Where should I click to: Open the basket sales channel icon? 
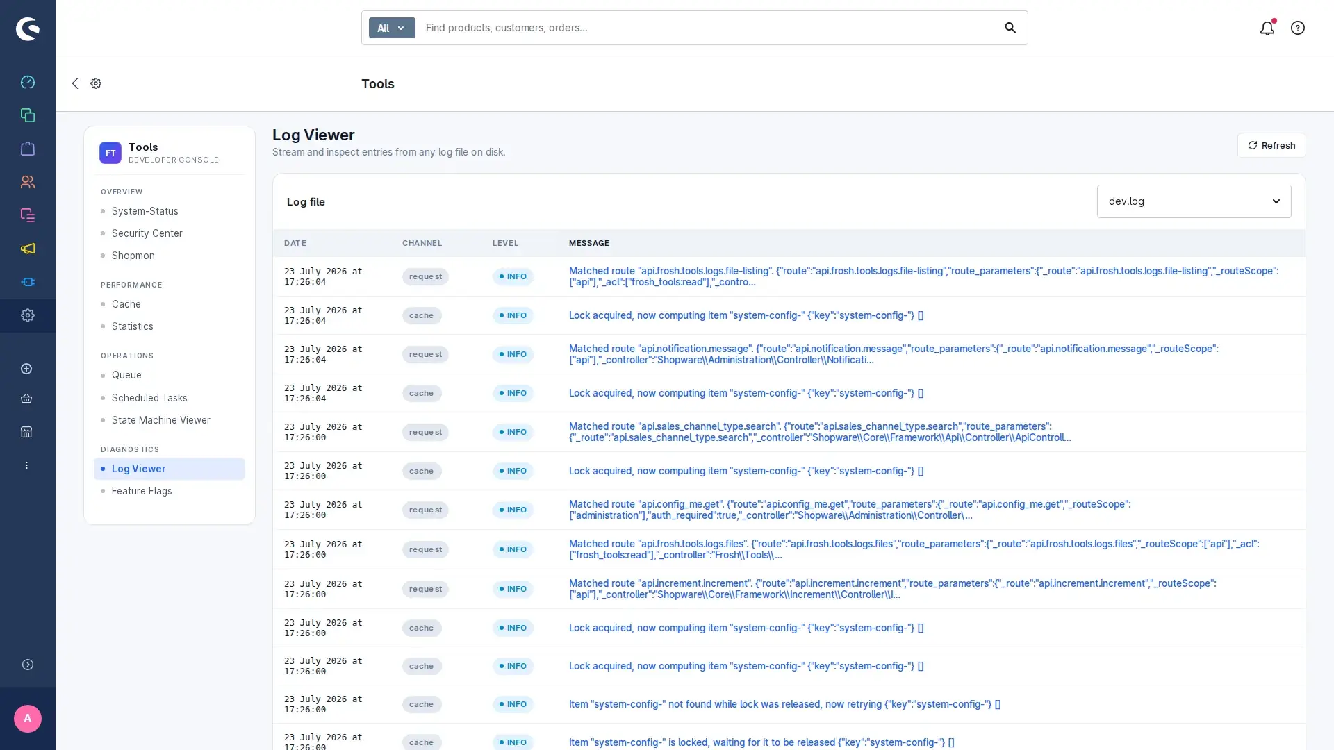[26, 399]
